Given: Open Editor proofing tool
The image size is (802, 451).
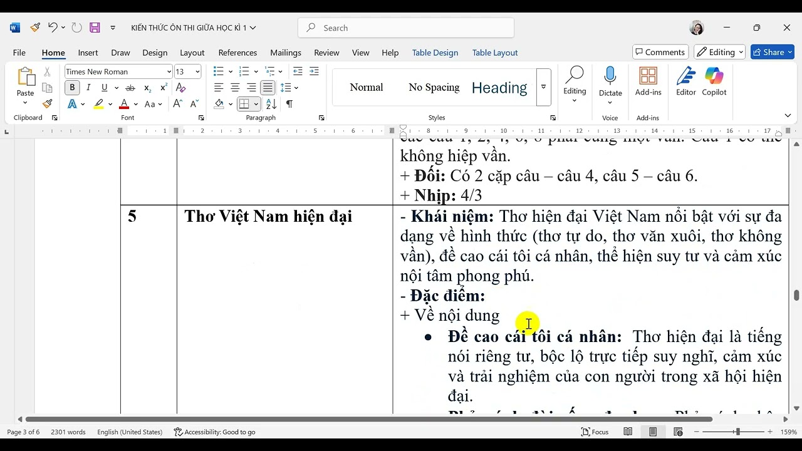Looking at the screenshot, I should pos(685,81).
